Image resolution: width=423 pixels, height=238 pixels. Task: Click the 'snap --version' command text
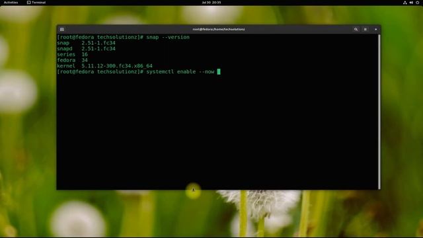(168, 37)
